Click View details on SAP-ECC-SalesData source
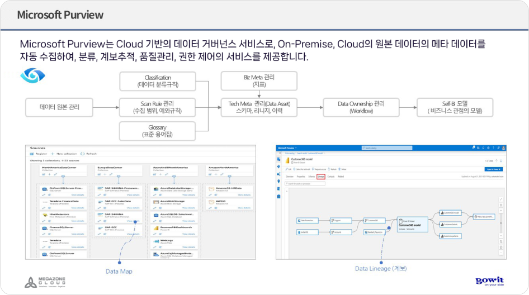 [x=133, y=208]
